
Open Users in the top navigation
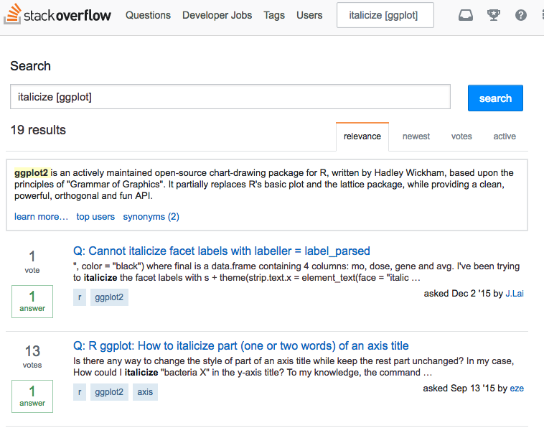pyautogui.click(x=309, y=15)
